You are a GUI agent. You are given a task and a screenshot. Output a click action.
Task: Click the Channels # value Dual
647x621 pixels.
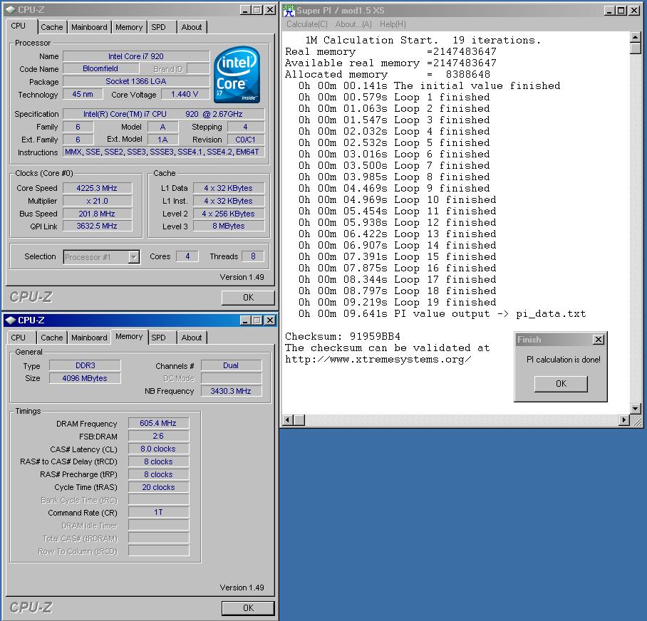(x=231, y=365)
